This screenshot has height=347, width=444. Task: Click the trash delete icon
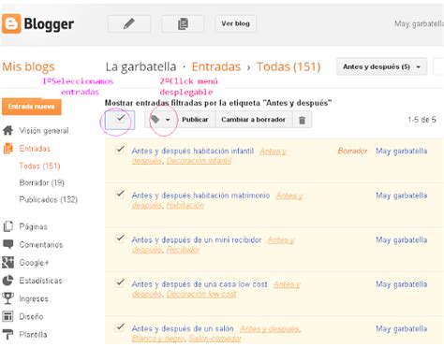click(x=302, y=120)
